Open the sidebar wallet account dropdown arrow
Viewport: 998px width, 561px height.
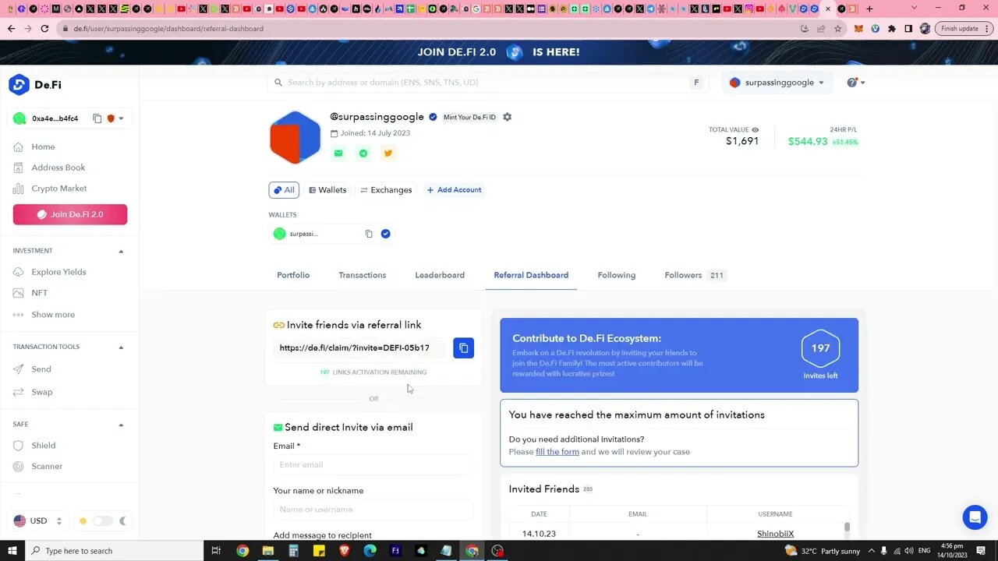[x=122, y=118]
